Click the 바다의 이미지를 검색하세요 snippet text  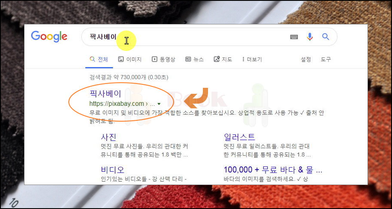coord(266,179)
